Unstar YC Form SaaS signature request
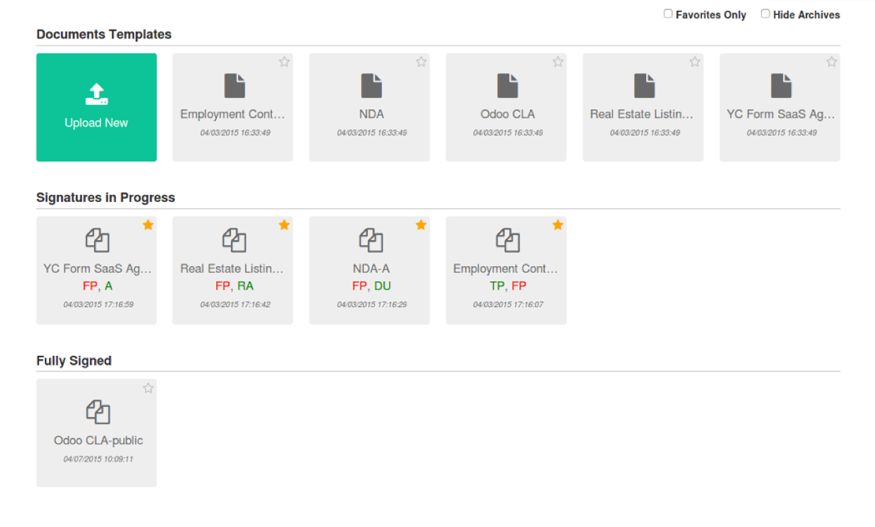The image size is (875, 527). [x=148, y=225]
